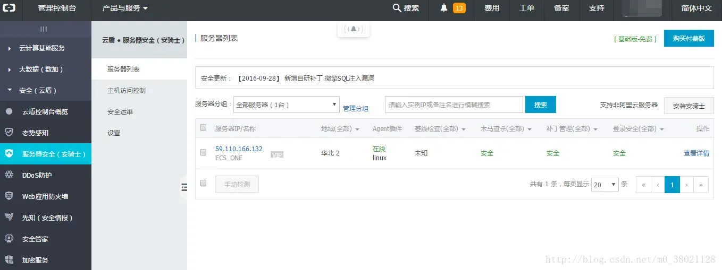Open 管理控制台 in top bar
Viewport: 722px width, 270px height.
coord(57,8)
